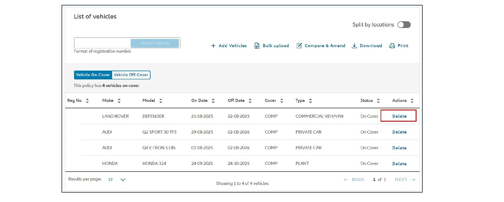Open the results per page dropdown chevron
This screenshot has width=504, height=202.
123,180
